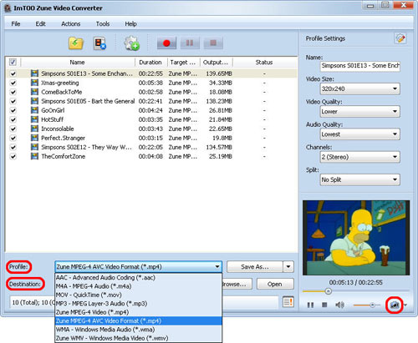Open the Help menu

(x=130, y=24)
